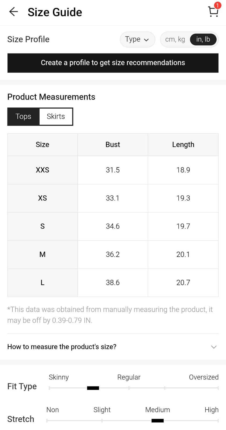
Task: Click the Stretch slider marker
Action: coord(157,421)
